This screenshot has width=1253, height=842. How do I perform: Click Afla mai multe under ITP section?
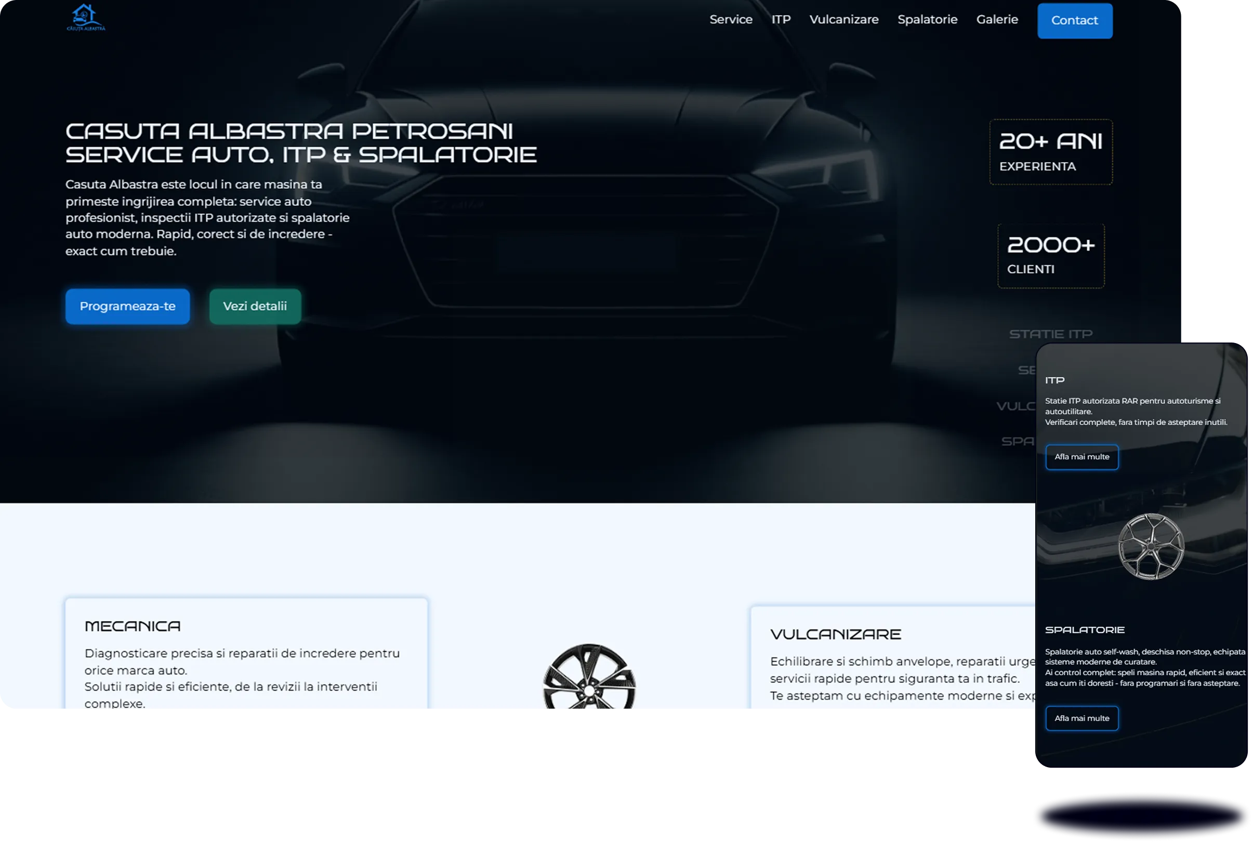(x=1081, y=457)
